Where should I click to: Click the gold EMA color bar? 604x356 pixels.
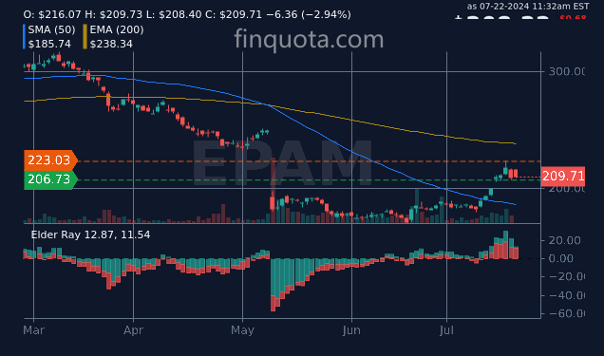click(85, 37)
